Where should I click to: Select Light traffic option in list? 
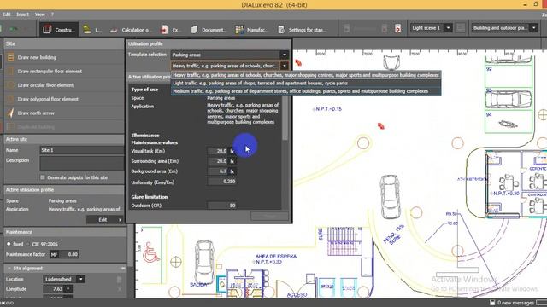[306, 84]
